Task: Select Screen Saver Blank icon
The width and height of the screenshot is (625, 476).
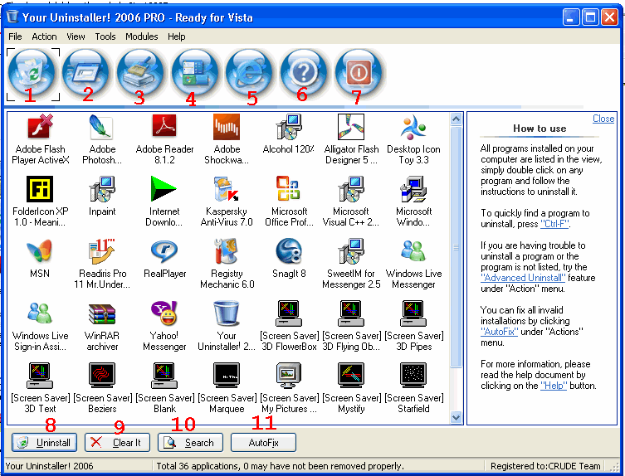Action: pyautogui.click(x=164, y=376)
